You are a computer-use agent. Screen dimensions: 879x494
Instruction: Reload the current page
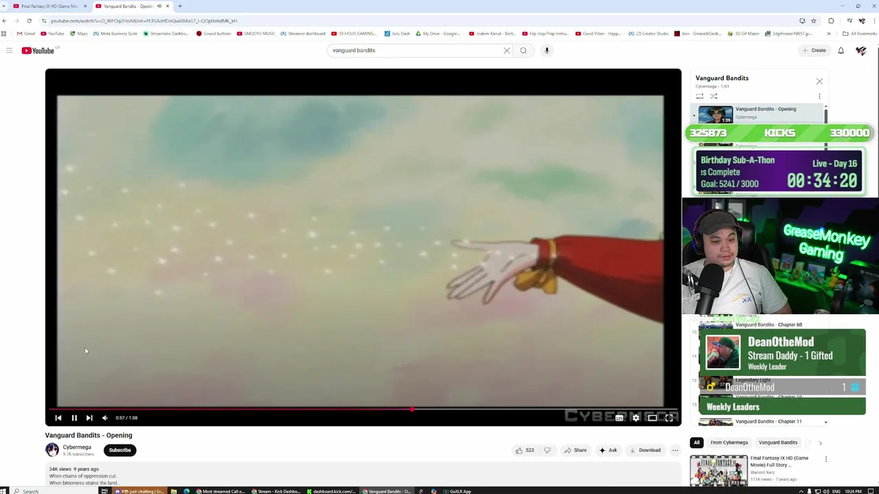29,21
